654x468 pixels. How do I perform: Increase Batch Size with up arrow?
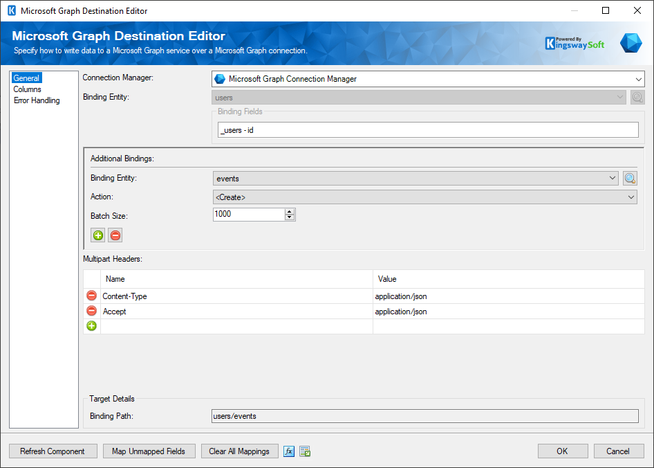pyautogui.click(x=290, y=211)
